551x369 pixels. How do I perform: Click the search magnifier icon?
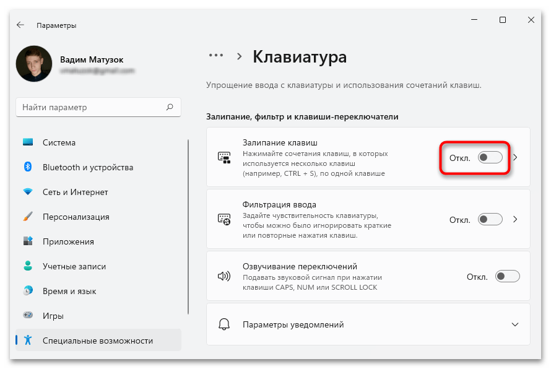pos(170,107)
